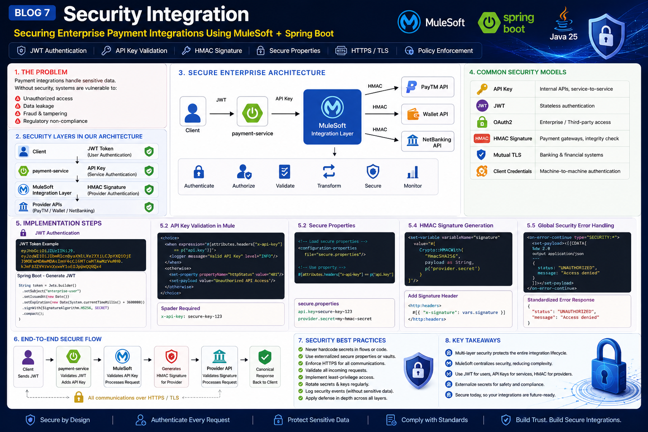
Task: Click the check beside Apply defense in depth
Action: click(301, 398)
